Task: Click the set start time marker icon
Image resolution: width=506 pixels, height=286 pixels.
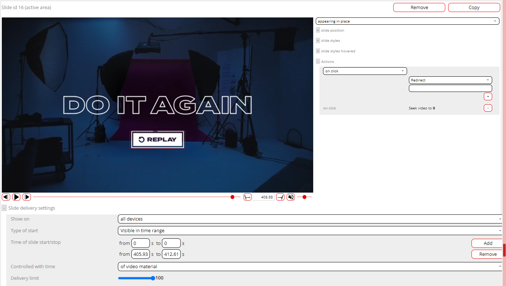Action: 247,197
